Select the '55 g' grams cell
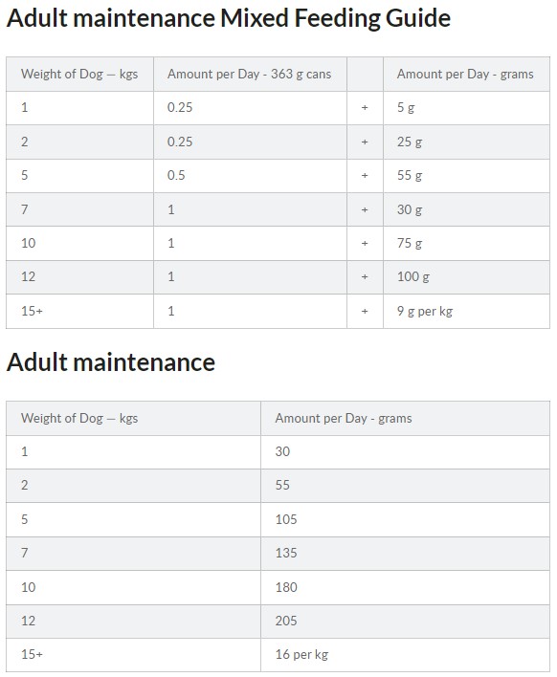The width and height of the screenshot is (557, 677). pyautogui.click(x=466, y=176)
